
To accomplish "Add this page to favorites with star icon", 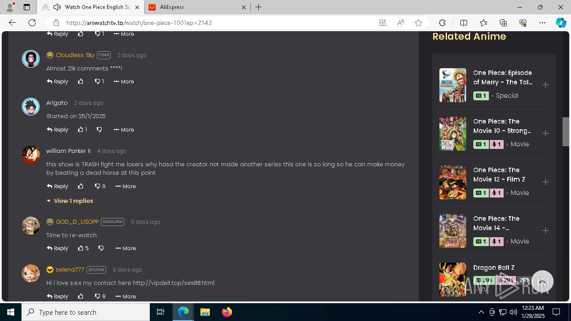I will [418, 23].
